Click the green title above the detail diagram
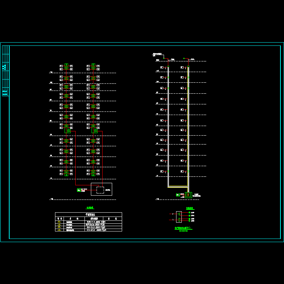284x284 pixels. (190, 208)
